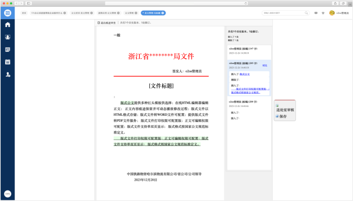This screenshot has height=201, width=353.
Task: Click the 保存 save button
Action: (x=283, y=116)
